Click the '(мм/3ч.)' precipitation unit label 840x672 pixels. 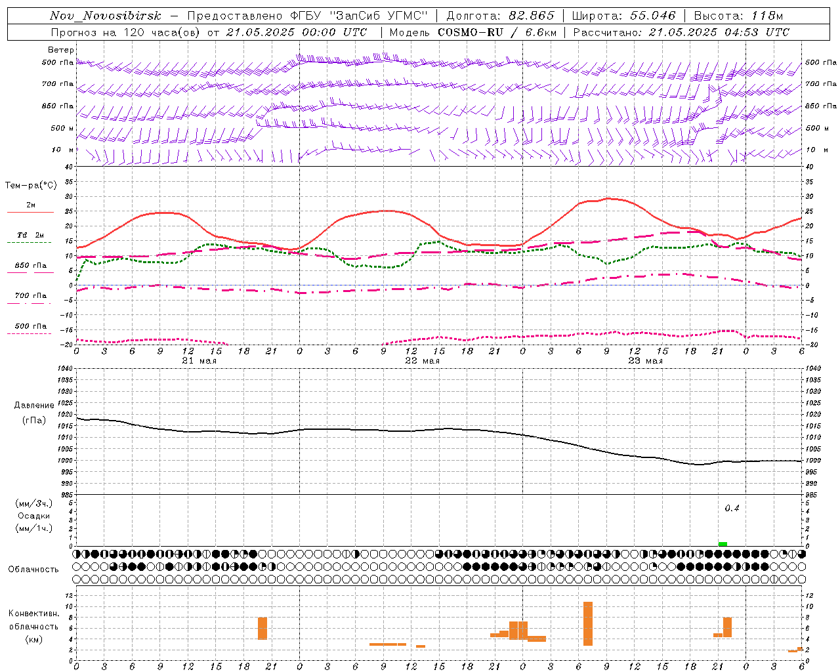pyautogui.click(x=34, y=503)
